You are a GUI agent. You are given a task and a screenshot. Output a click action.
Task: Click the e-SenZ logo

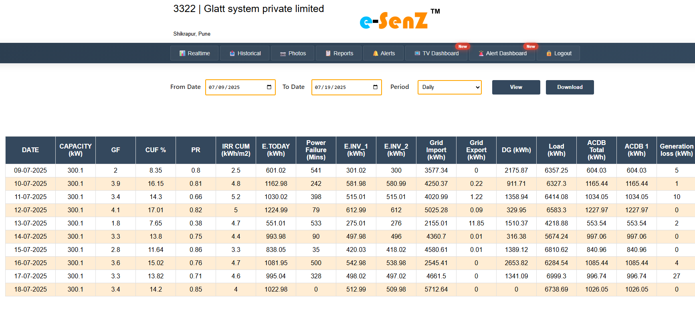[x=400, y=20]
